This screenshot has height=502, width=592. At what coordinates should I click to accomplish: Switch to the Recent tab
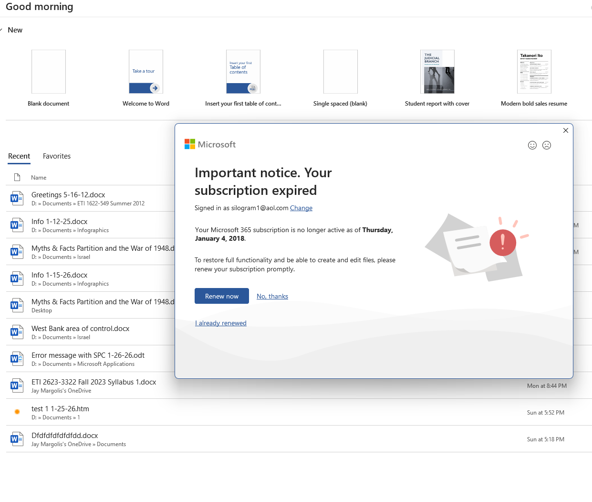point(19,156)
